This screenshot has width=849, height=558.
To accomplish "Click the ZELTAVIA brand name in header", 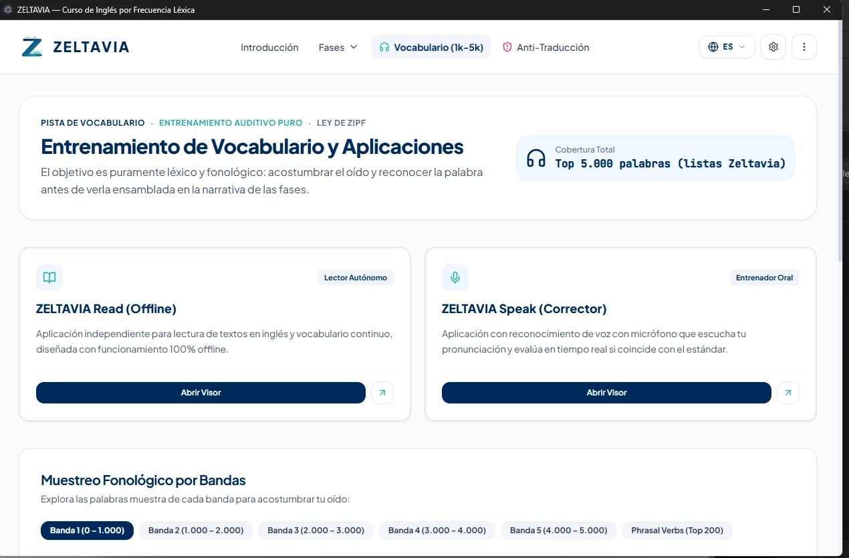I will (91, 48).
